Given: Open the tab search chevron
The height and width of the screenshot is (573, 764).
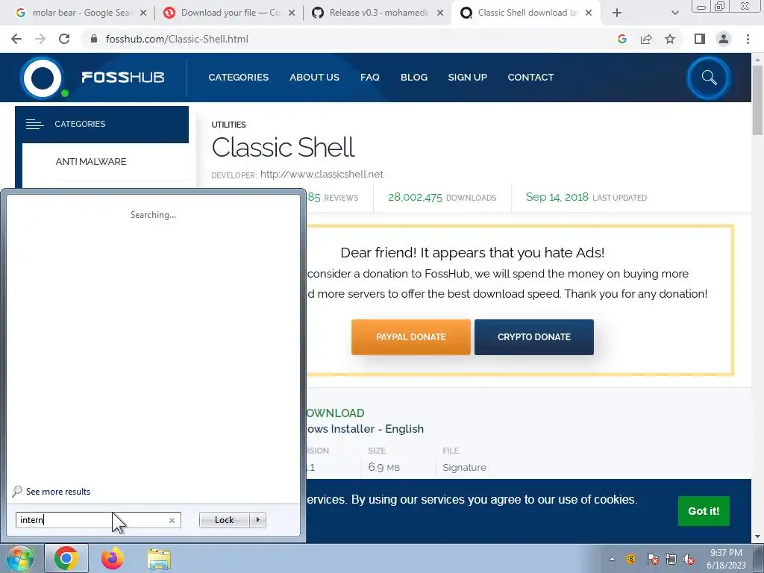Looking at the screenshot, I should [674, 13].
